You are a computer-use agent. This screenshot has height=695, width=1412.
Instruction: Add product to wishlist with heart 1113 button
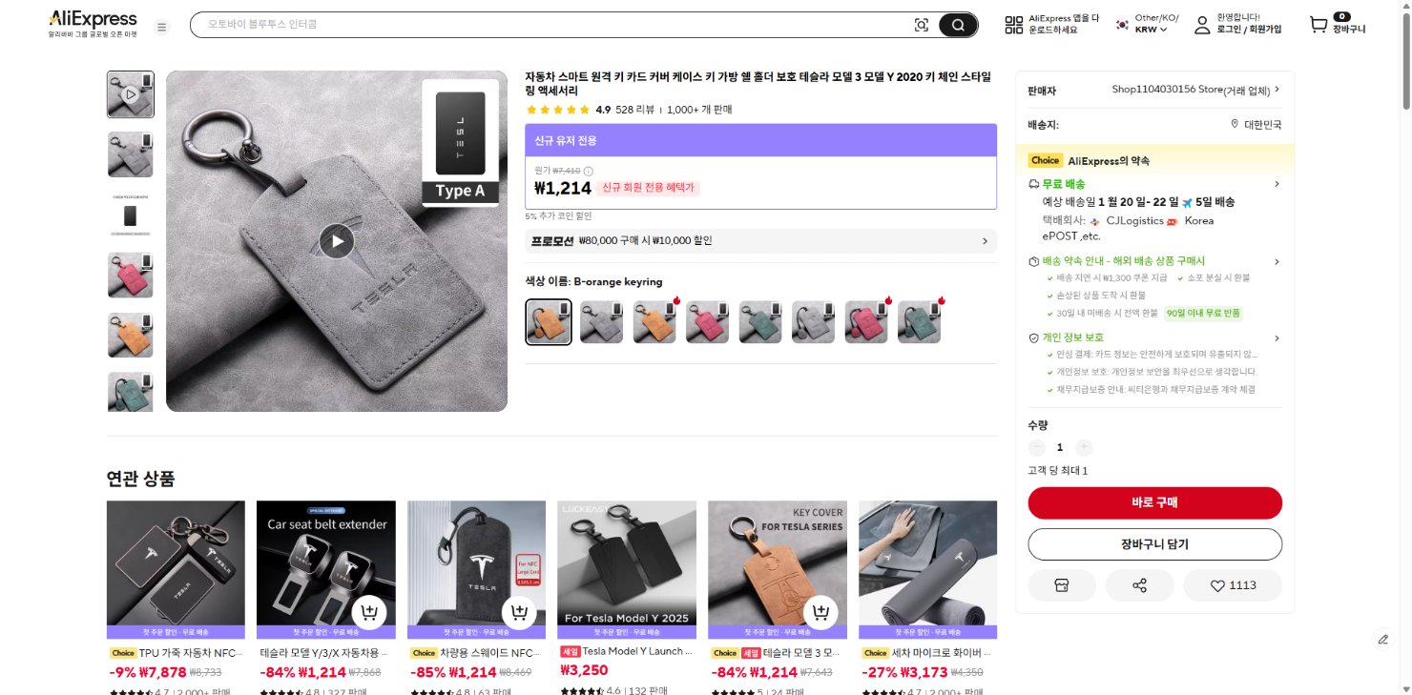tap(1233, 584)
